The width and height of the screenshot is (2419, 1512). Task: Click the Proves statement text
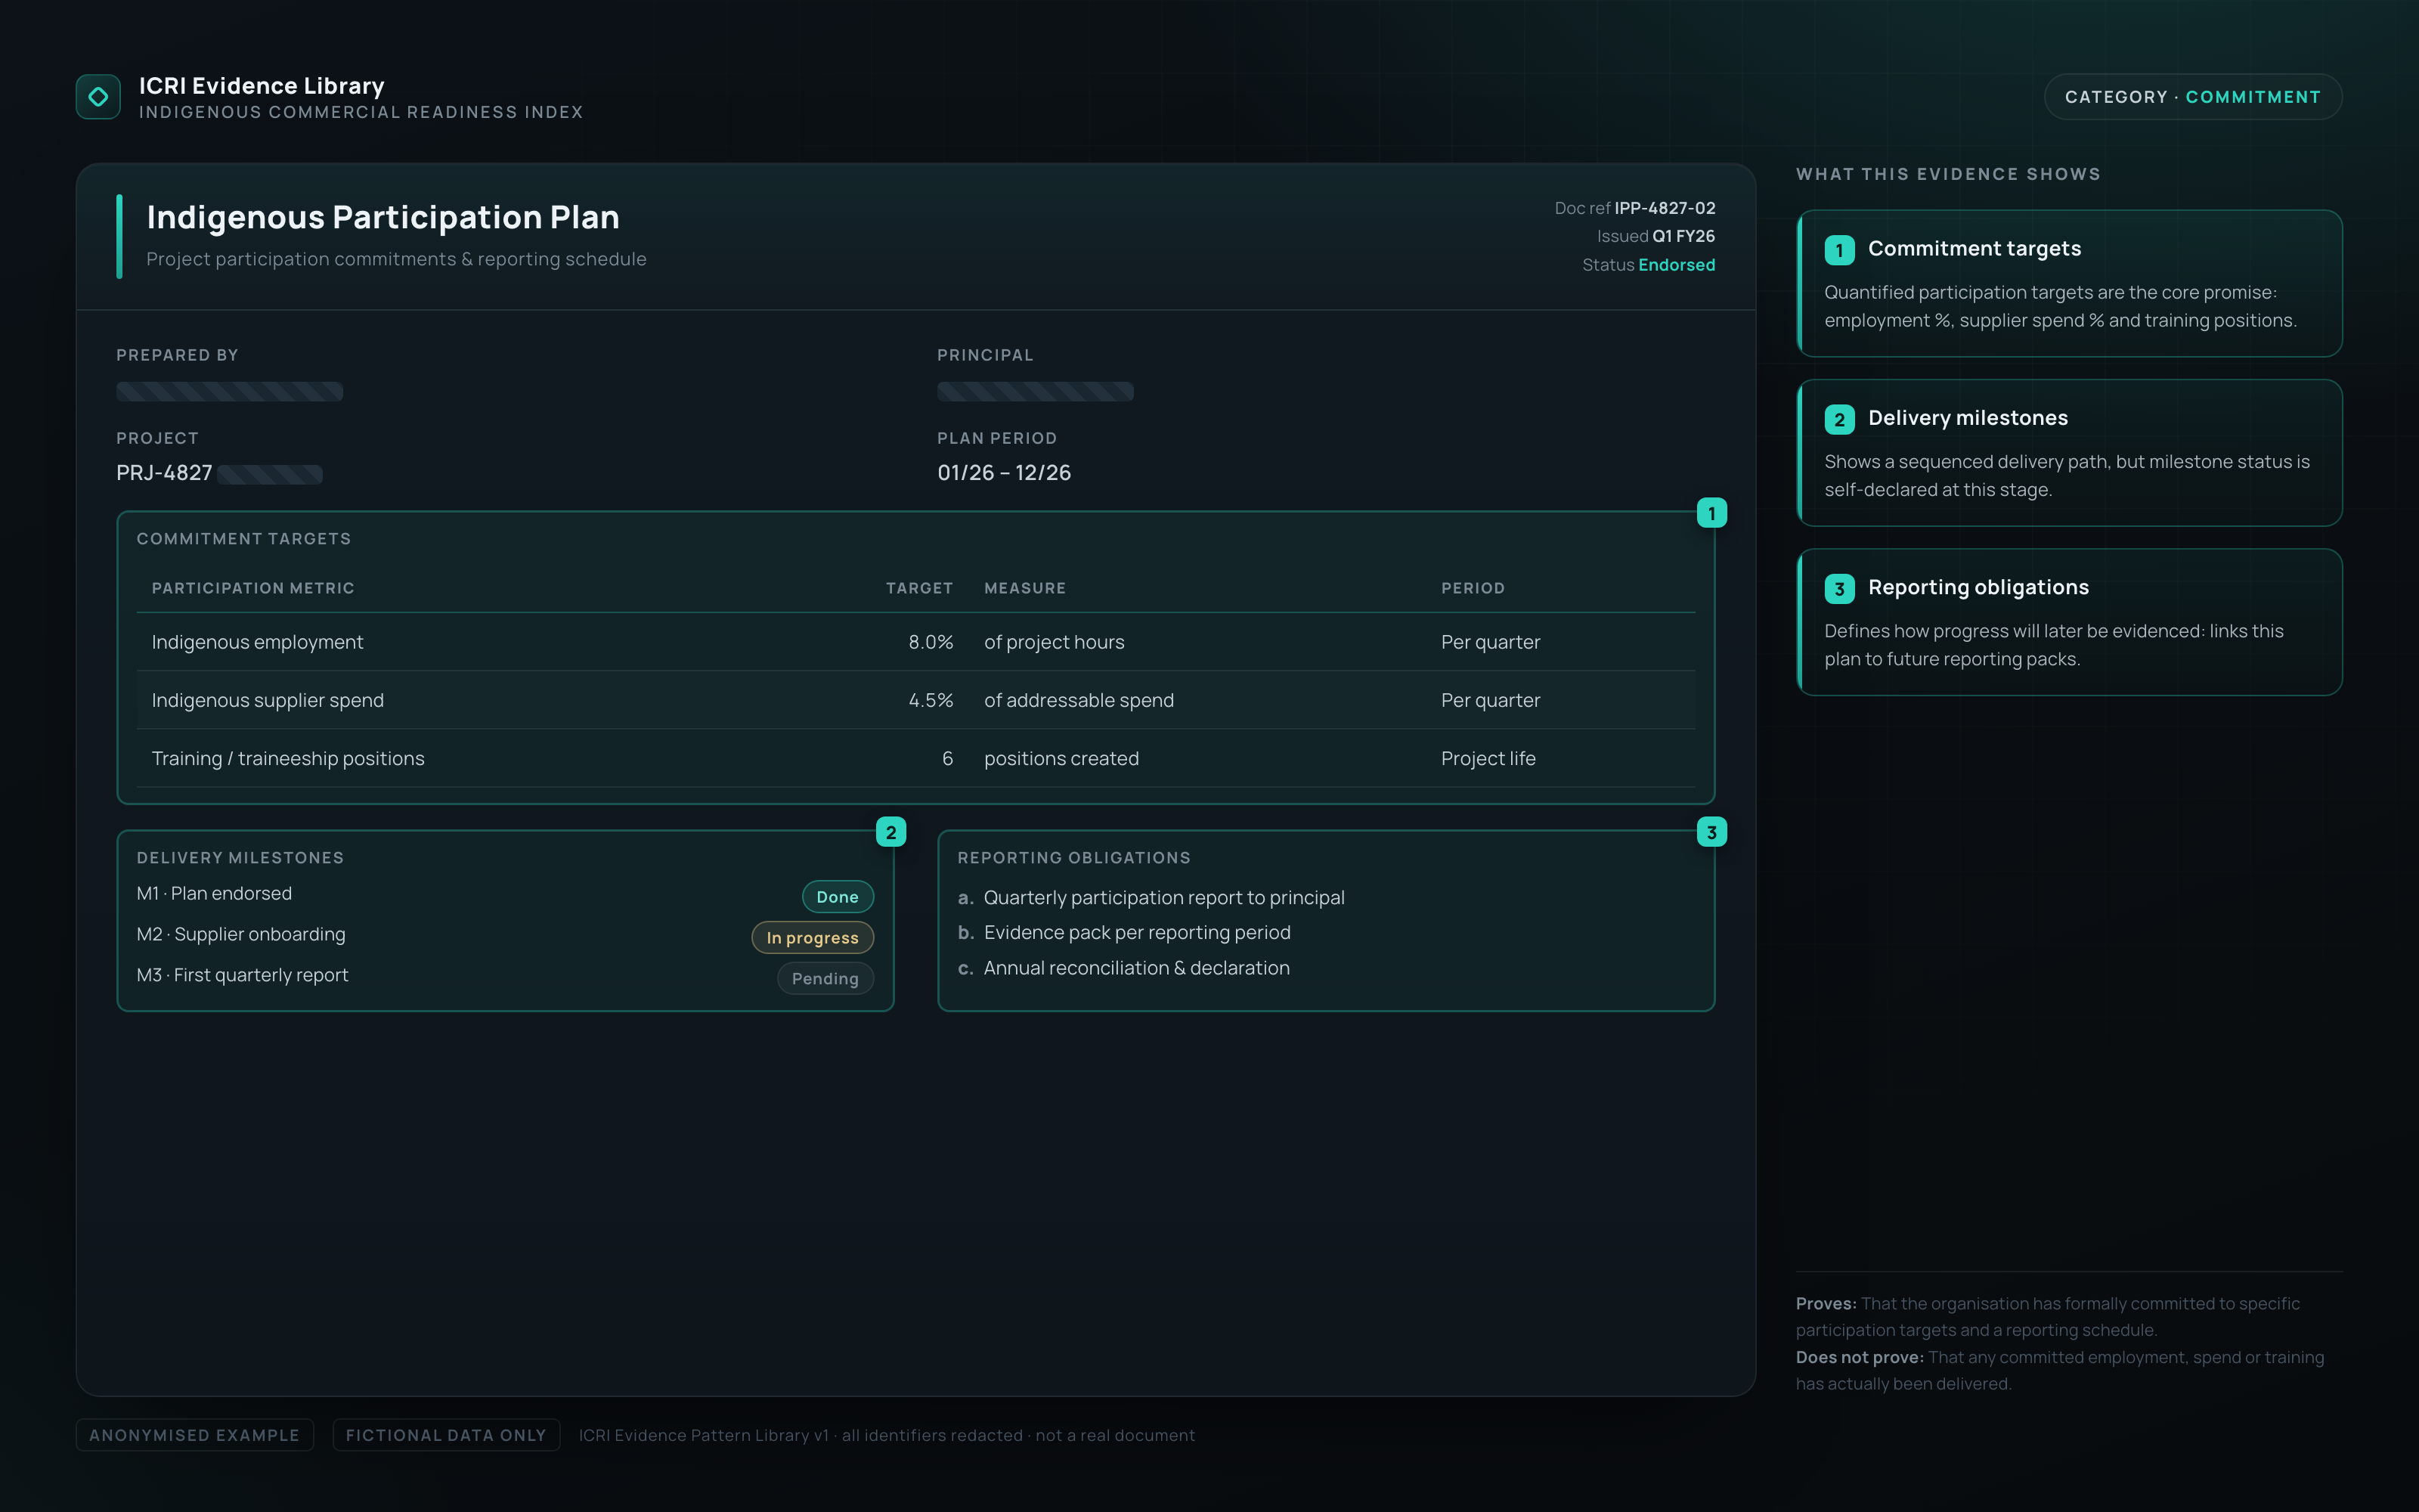tap(2048, 1317)
